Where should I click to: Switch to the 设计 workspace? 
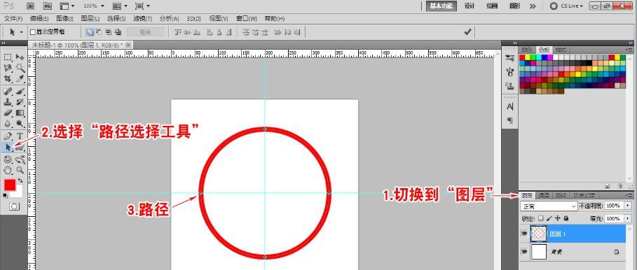(470, 6)
